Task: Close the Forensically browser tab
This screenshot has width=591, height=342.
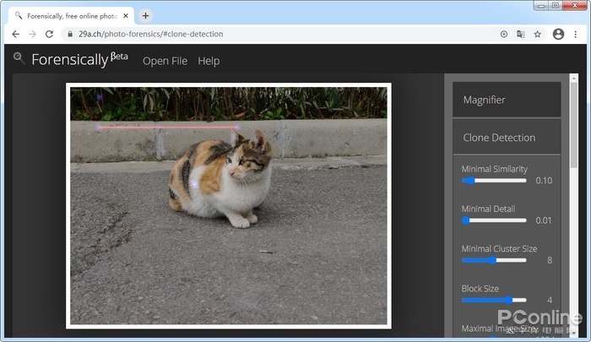Action: click(125, 15)
